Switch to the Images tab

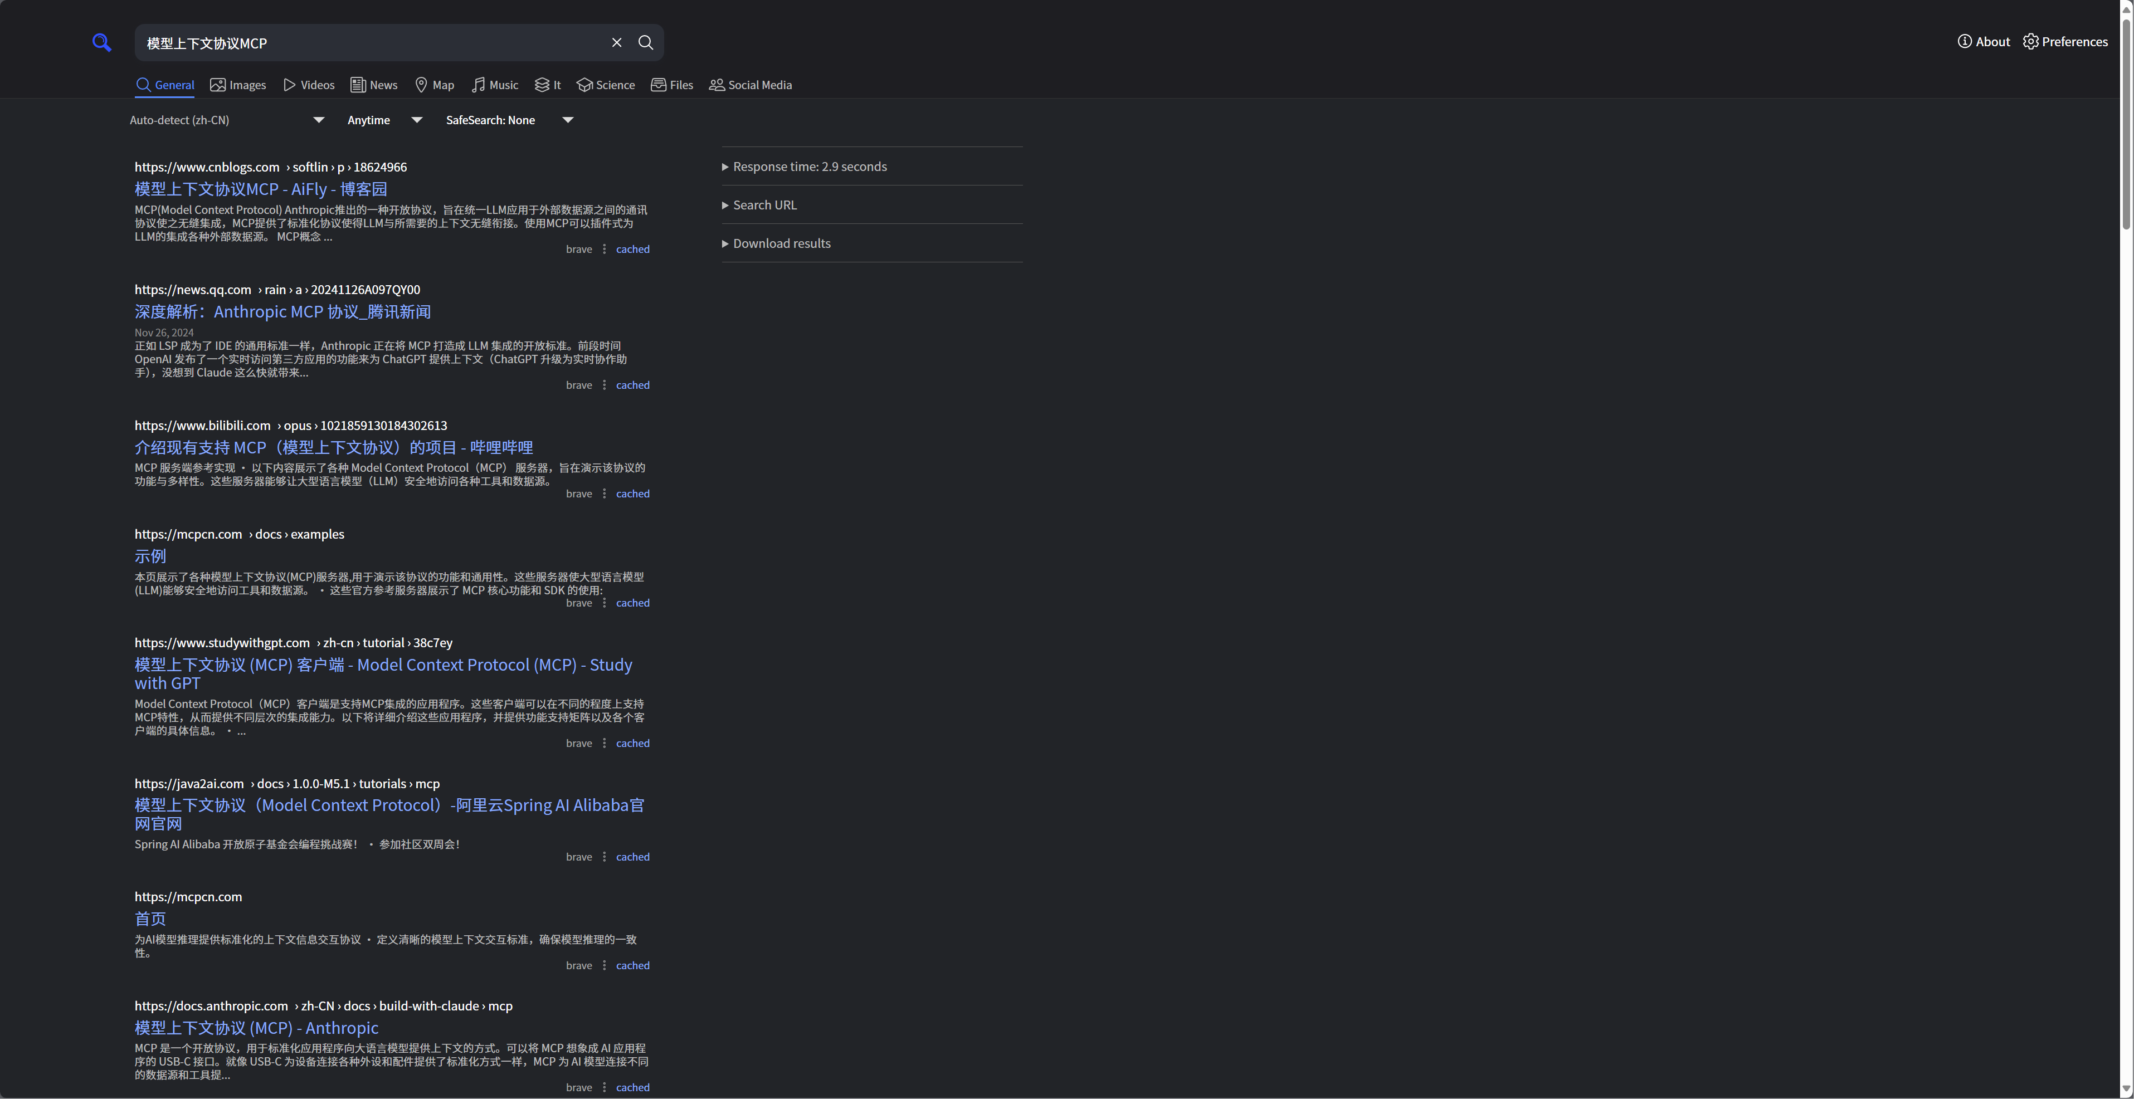click(x=238, y=85)
